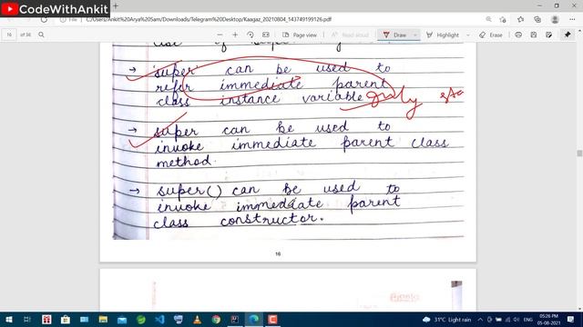
Task: Click the vertical scrollbar thumb
Action: (x=579, y=154)
